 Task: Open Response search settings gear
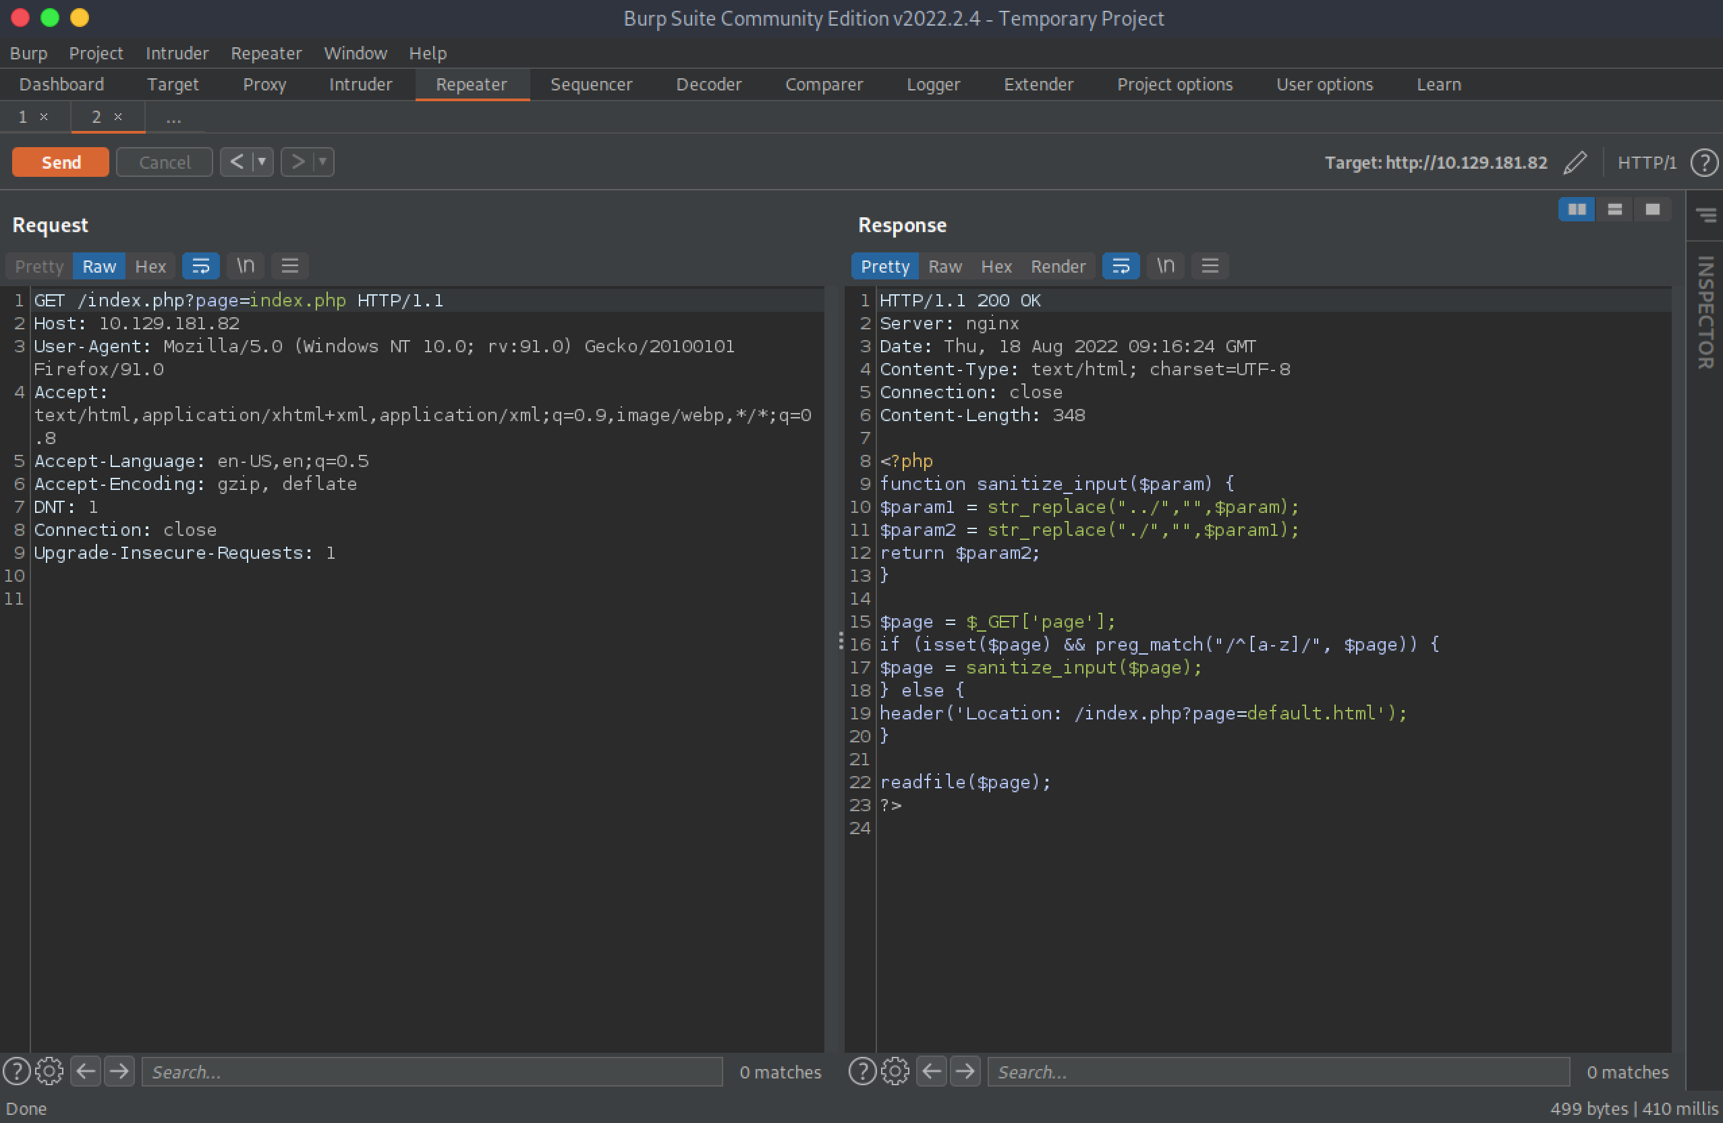tap(895, 1071)
